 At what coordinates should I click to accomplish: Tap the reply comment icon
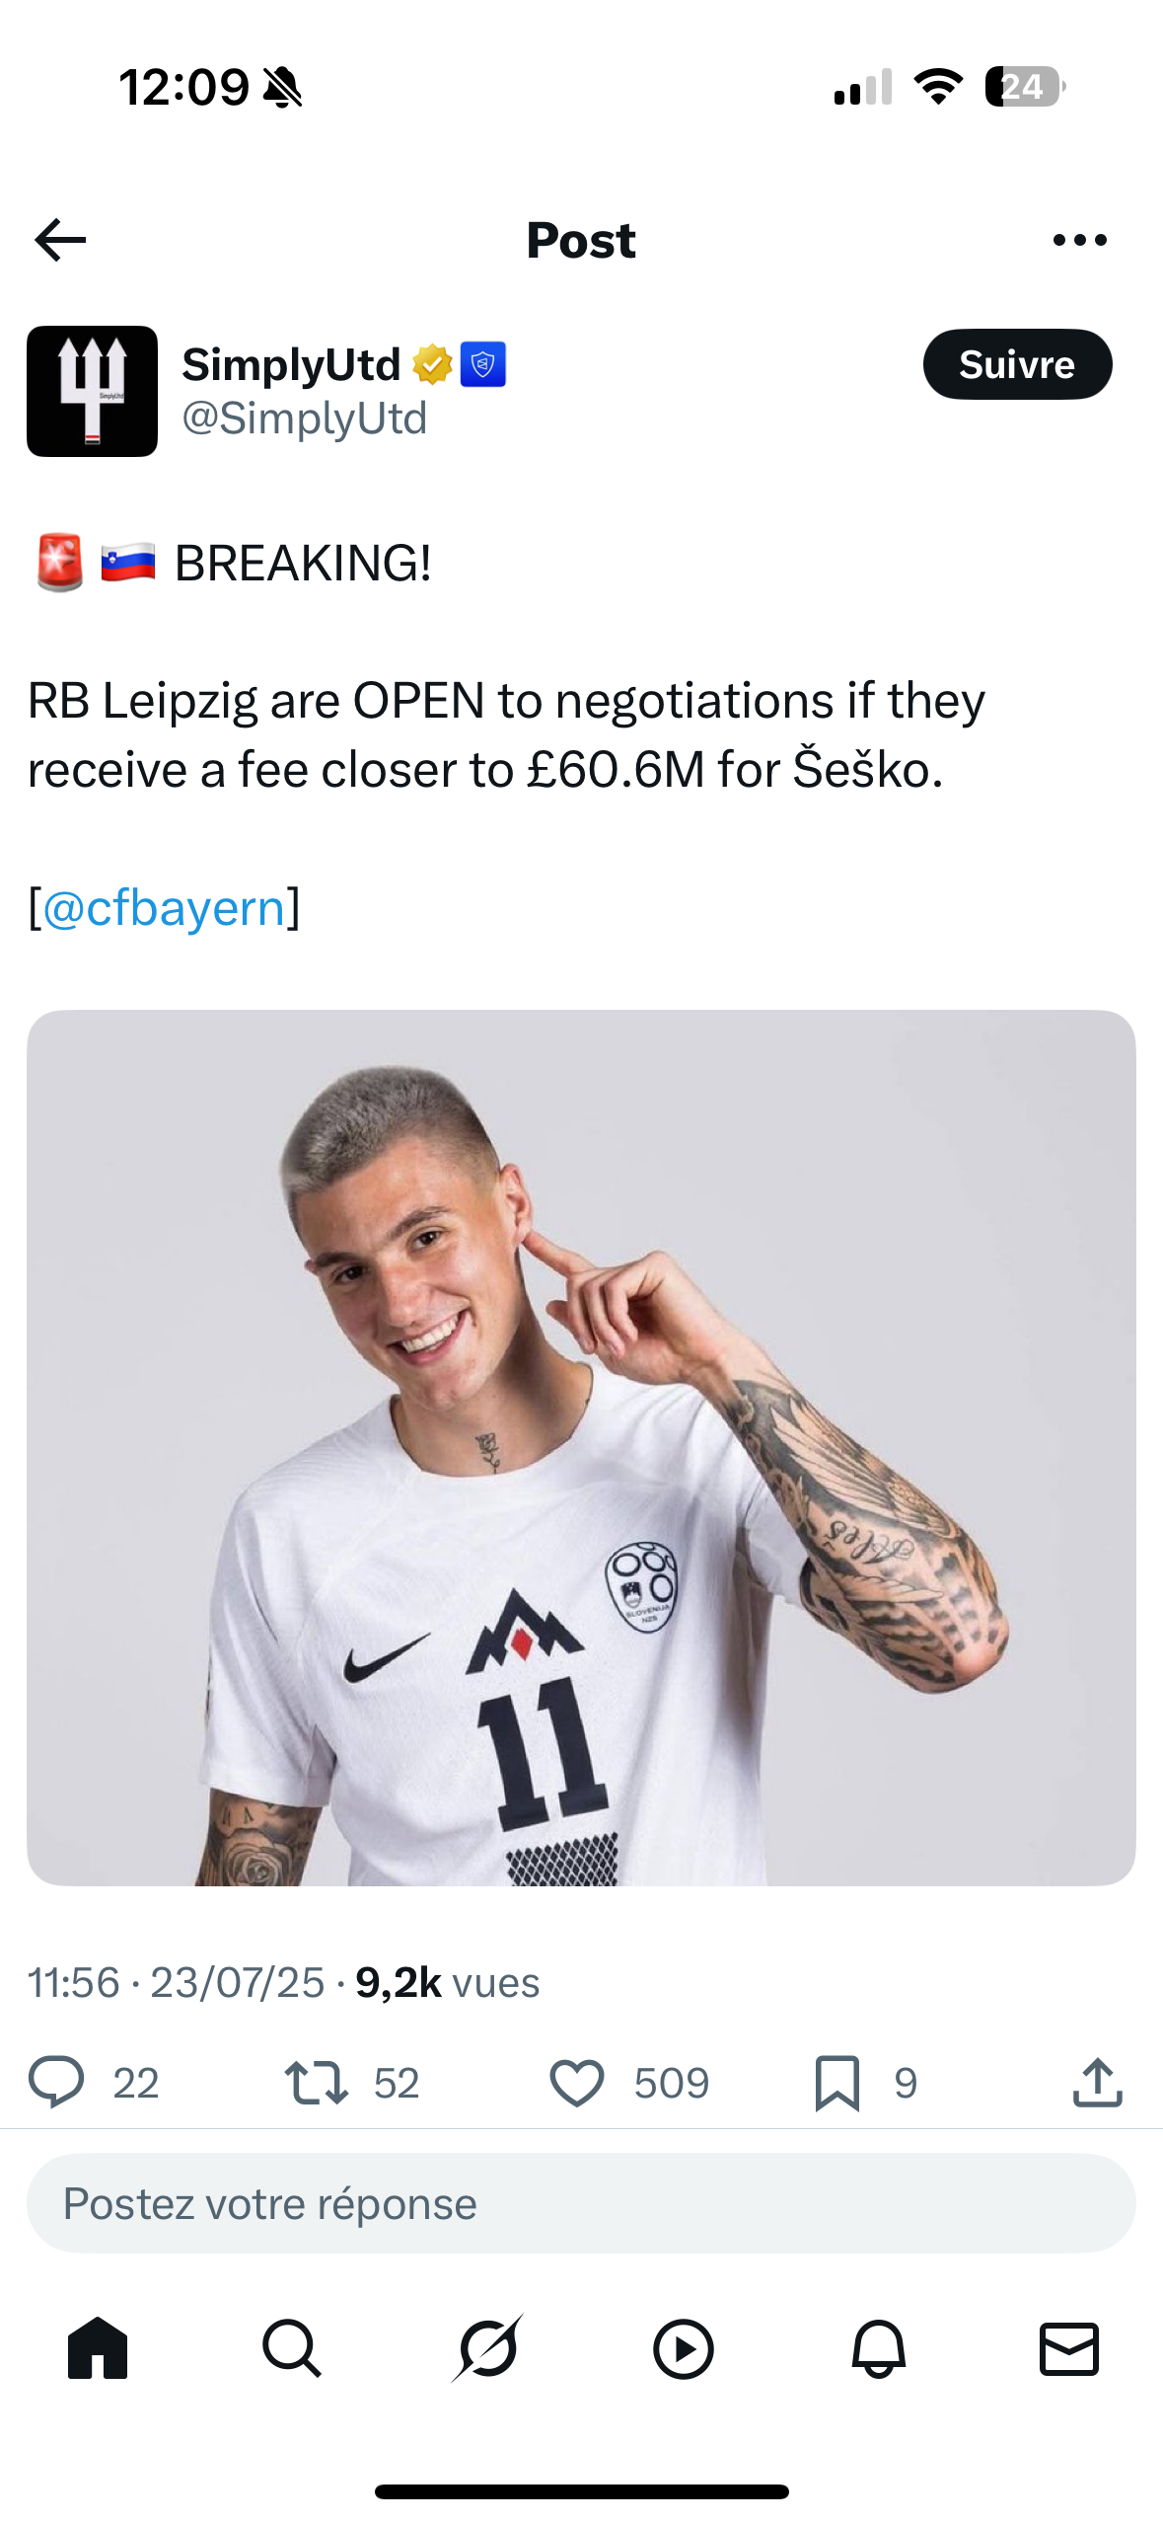click(56, 2082)
